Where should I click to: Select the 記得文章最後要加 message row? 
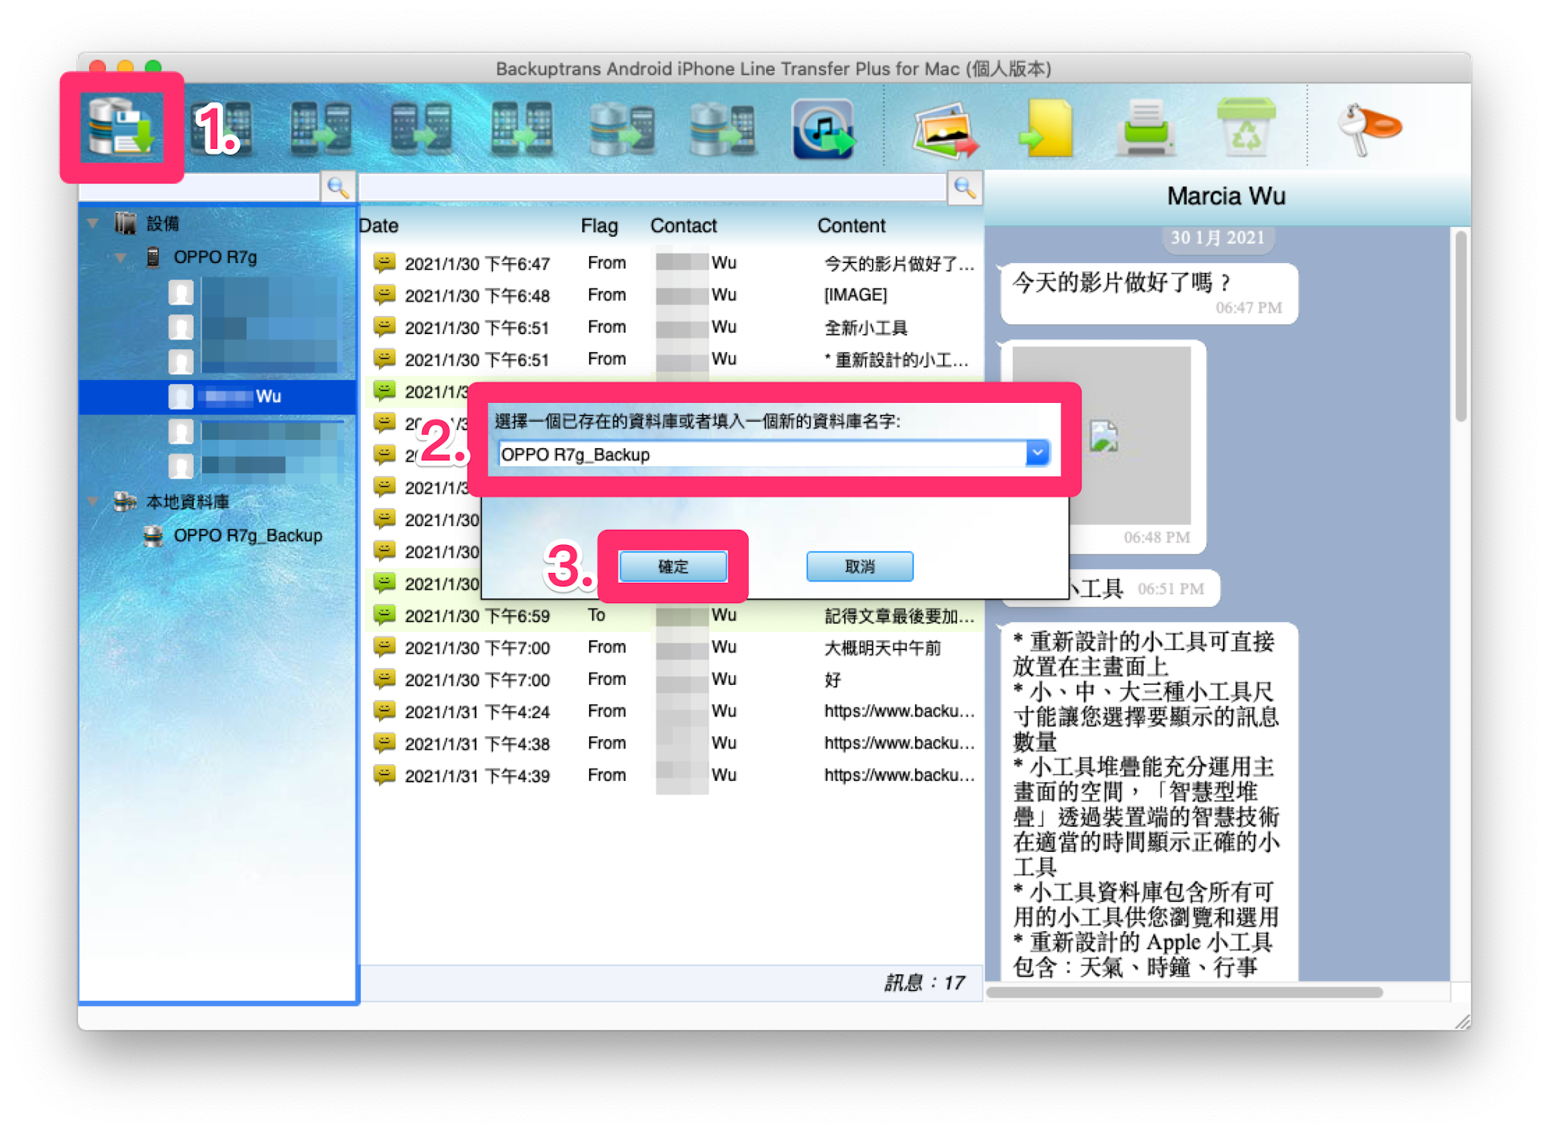pos(672,615)
